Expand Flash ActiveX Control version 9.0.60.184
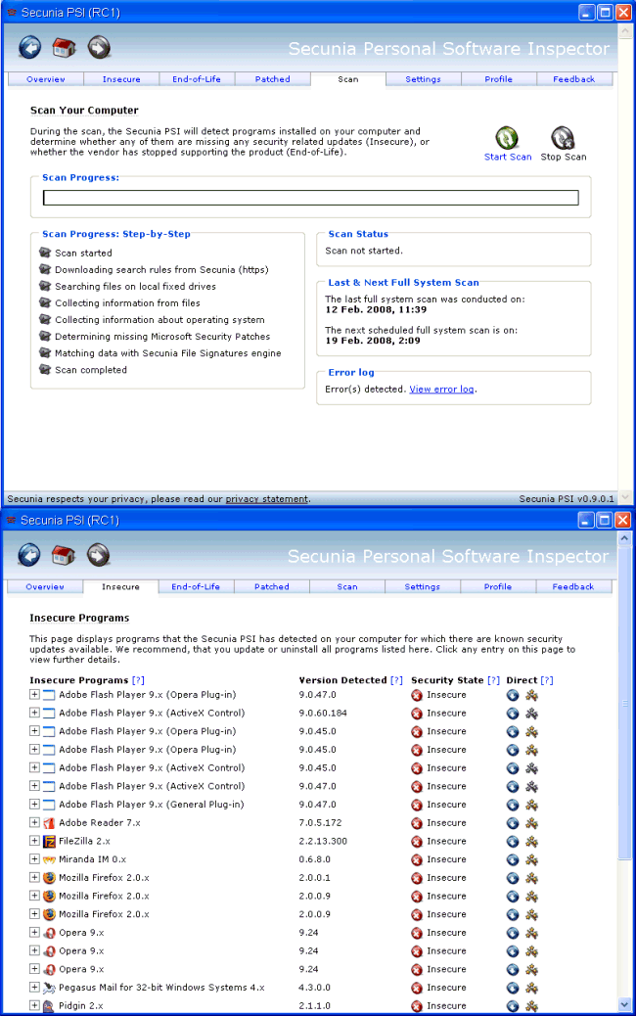Viewport: 636px width, 1016px height. [x=34, y=713]
